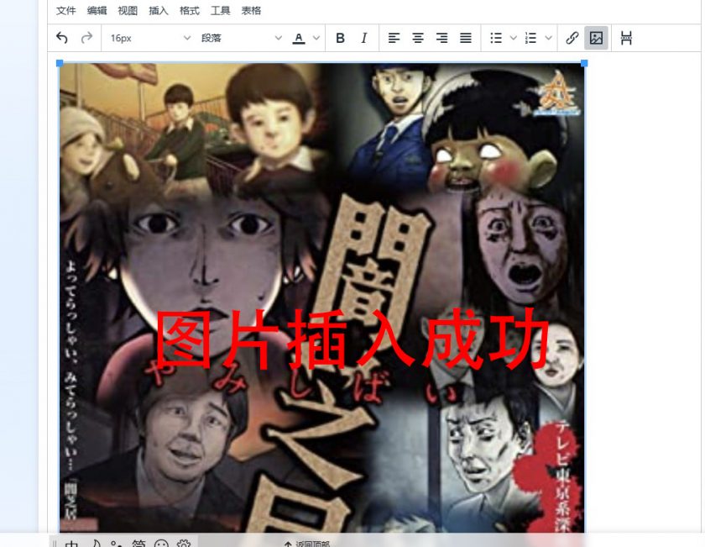This screenshot has height=547, width=705.
Task: Align text to the left
Action: tap(394, 39)
